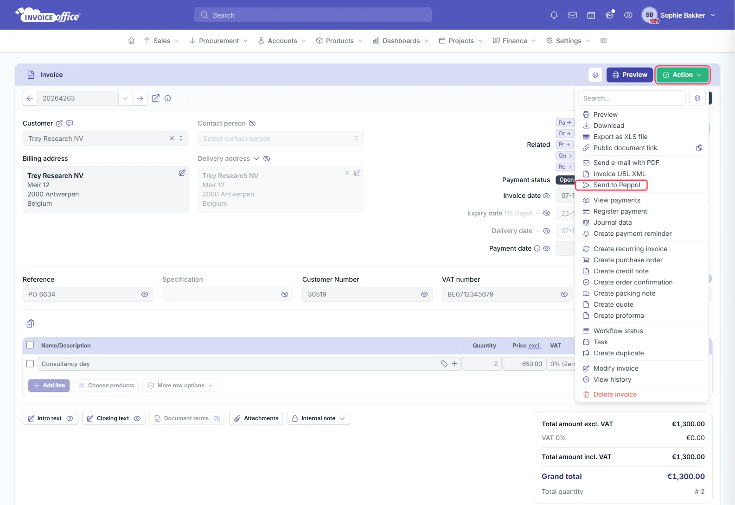Choose Delete invoice from the menu
Screen dimensions: 735x505
click(x=615, y=394)
